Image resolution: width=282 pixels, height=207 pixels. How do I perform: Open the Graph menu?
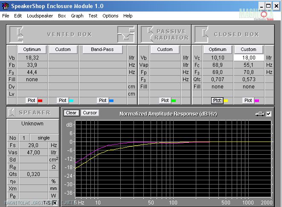click(x=77, y=16)
